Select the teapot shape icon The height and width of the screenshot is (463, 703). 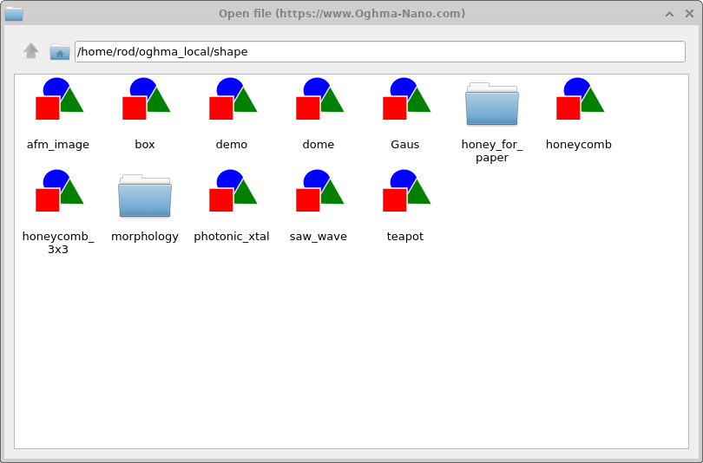click(x=405, y=192)
